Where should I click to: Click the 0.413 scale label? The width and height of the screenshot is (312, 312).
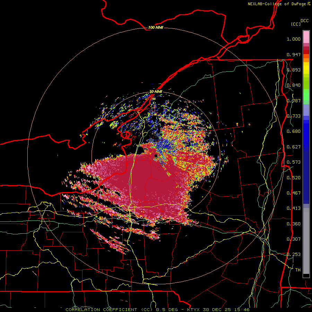294,208
